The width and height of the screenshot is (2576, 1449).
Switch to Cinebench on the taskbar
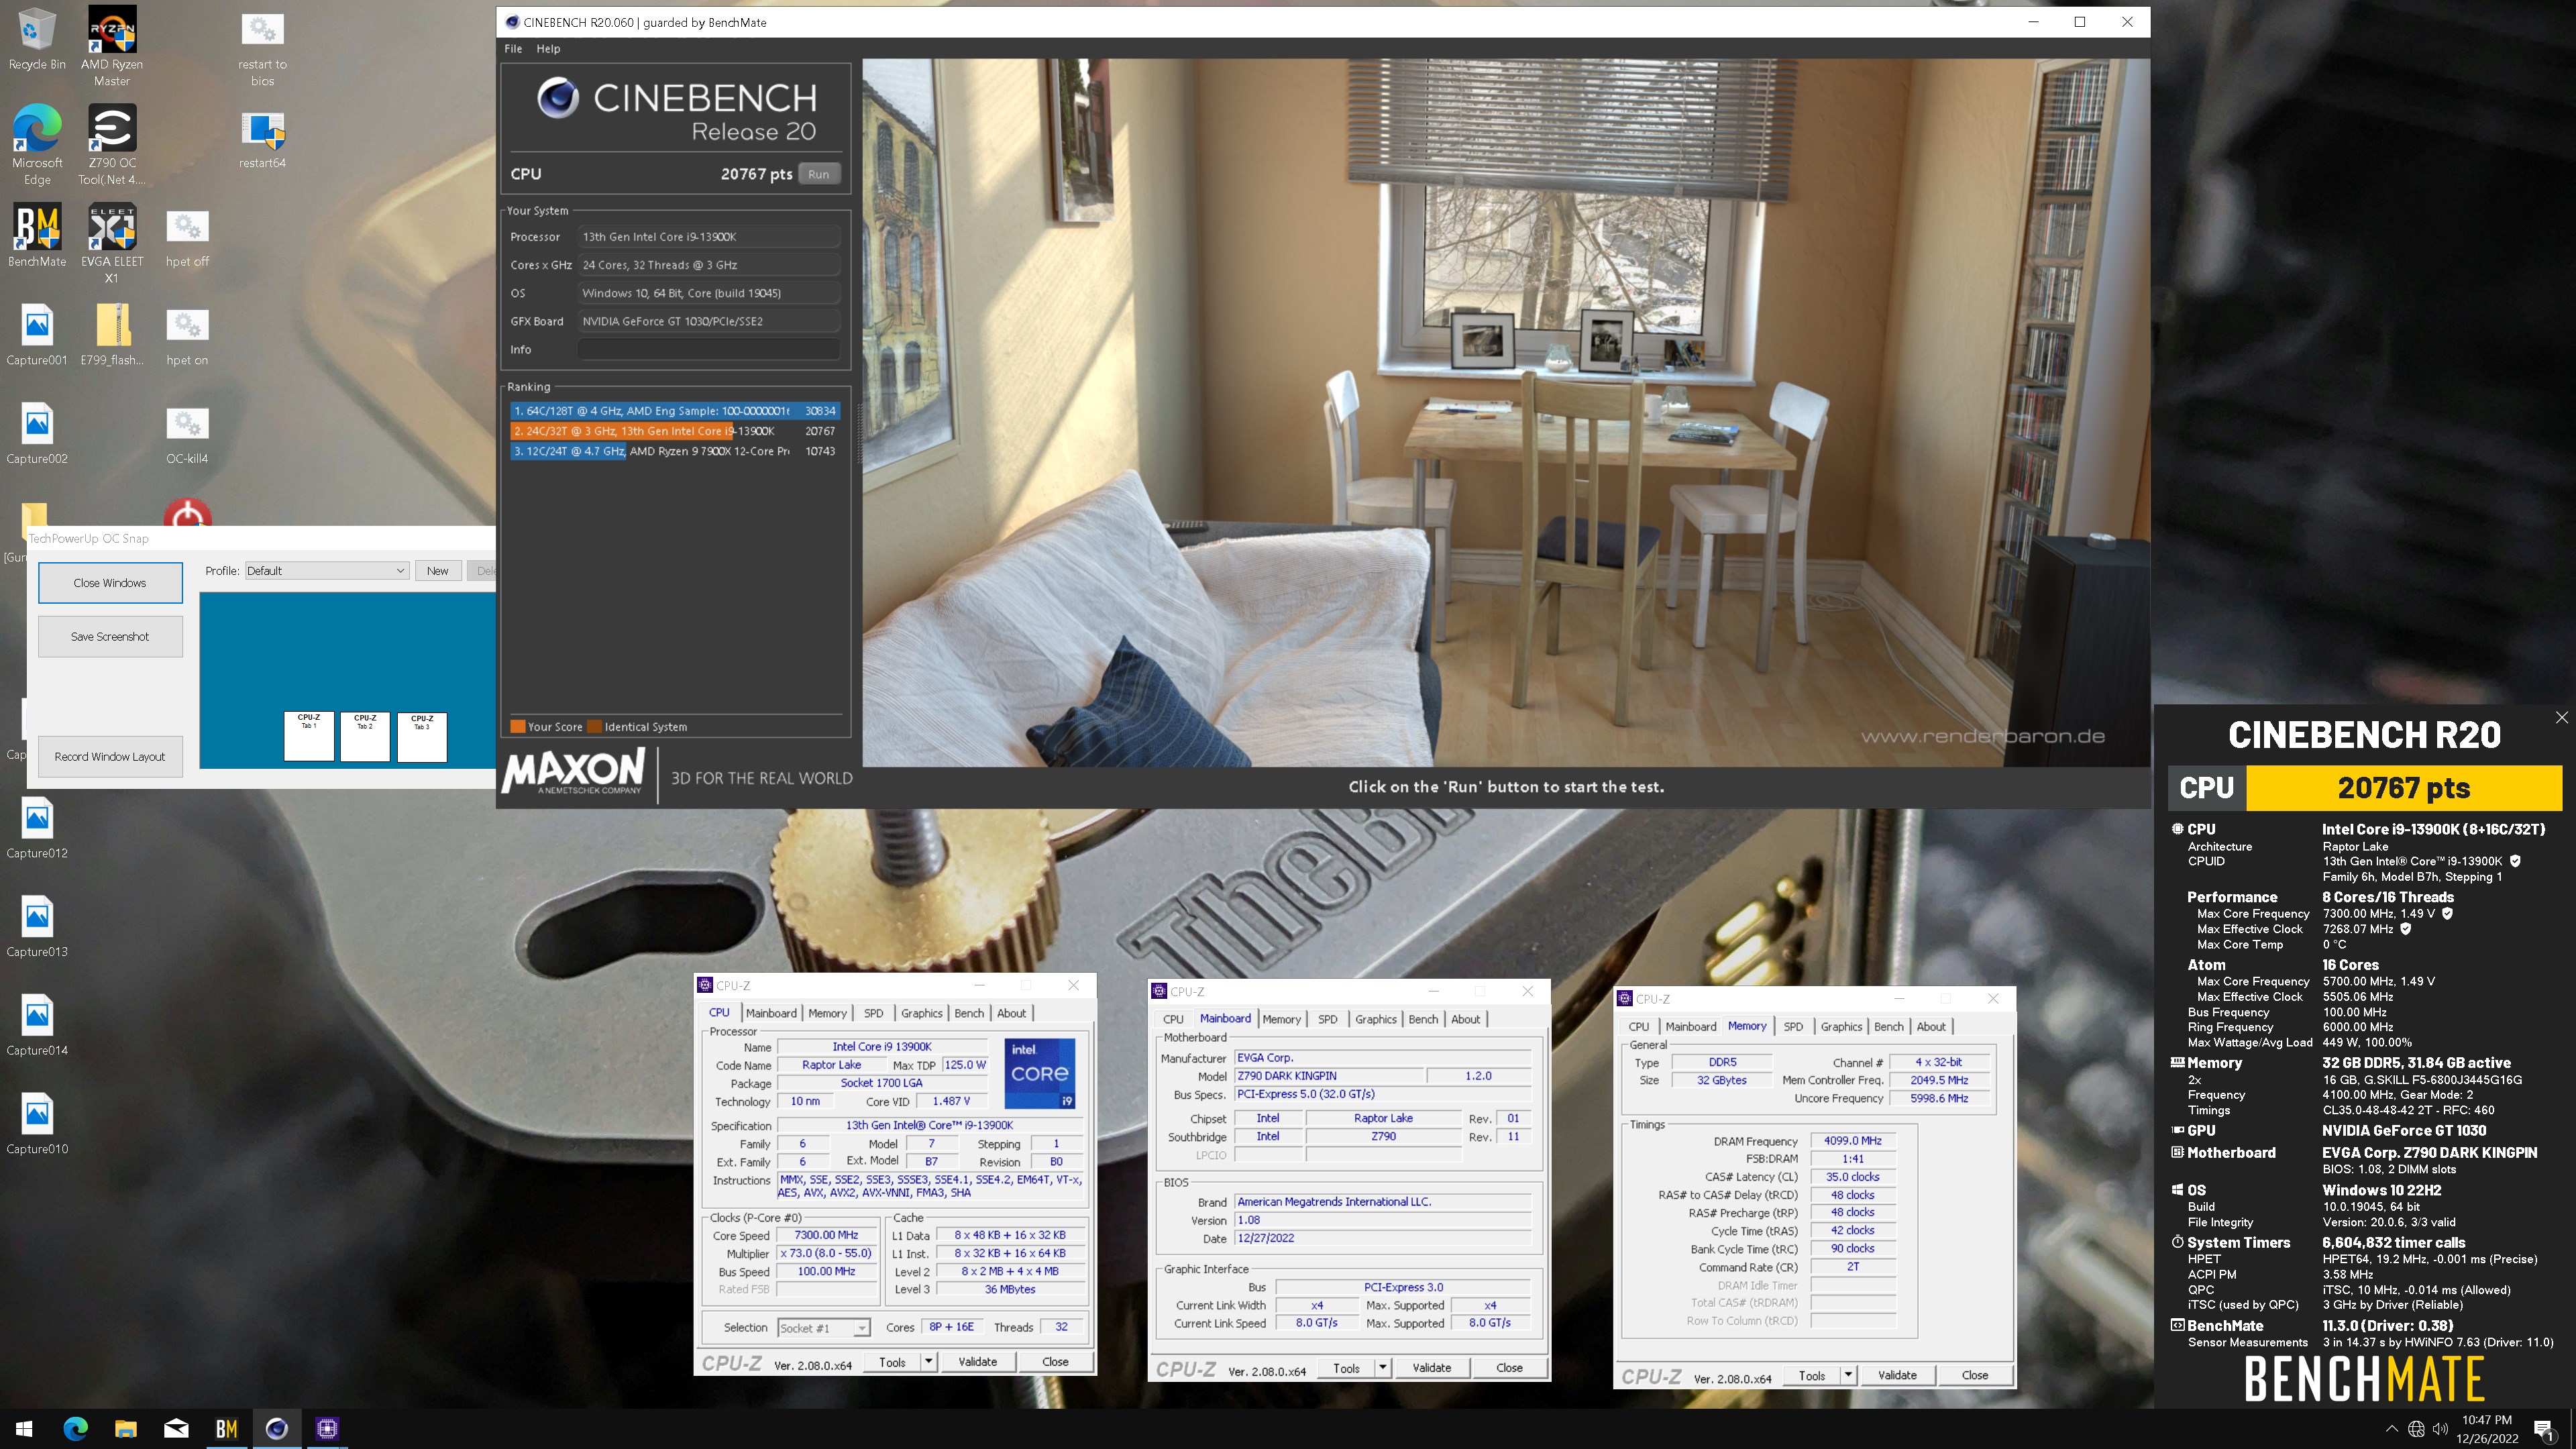coord(277,1429)
